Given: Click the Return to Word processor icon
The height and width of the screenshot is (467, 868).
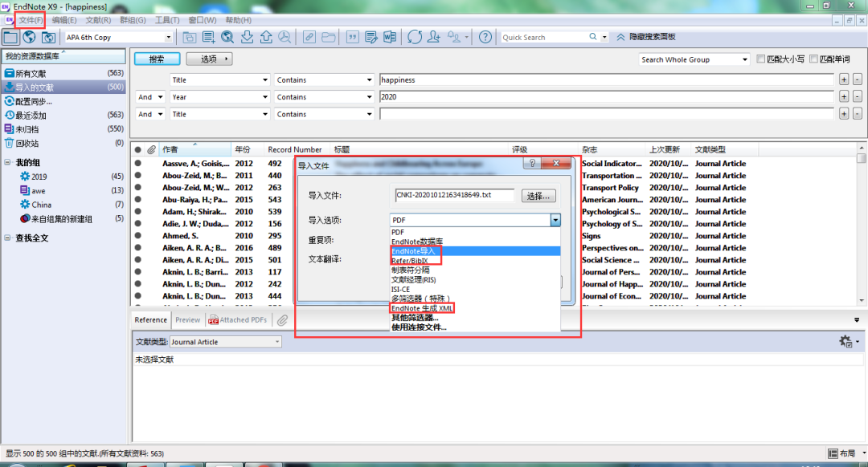Looking at the screenshot, I should click(x=390, y=37).
